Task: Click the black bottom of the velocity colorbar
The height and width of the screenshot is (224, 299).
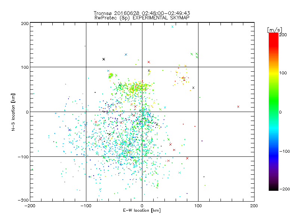Action: [274, 188]
